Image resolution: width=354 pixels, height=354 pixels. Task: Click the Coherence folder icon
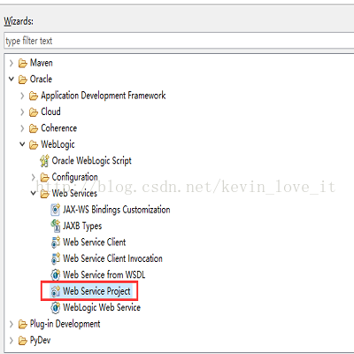(x=34, y=128)
